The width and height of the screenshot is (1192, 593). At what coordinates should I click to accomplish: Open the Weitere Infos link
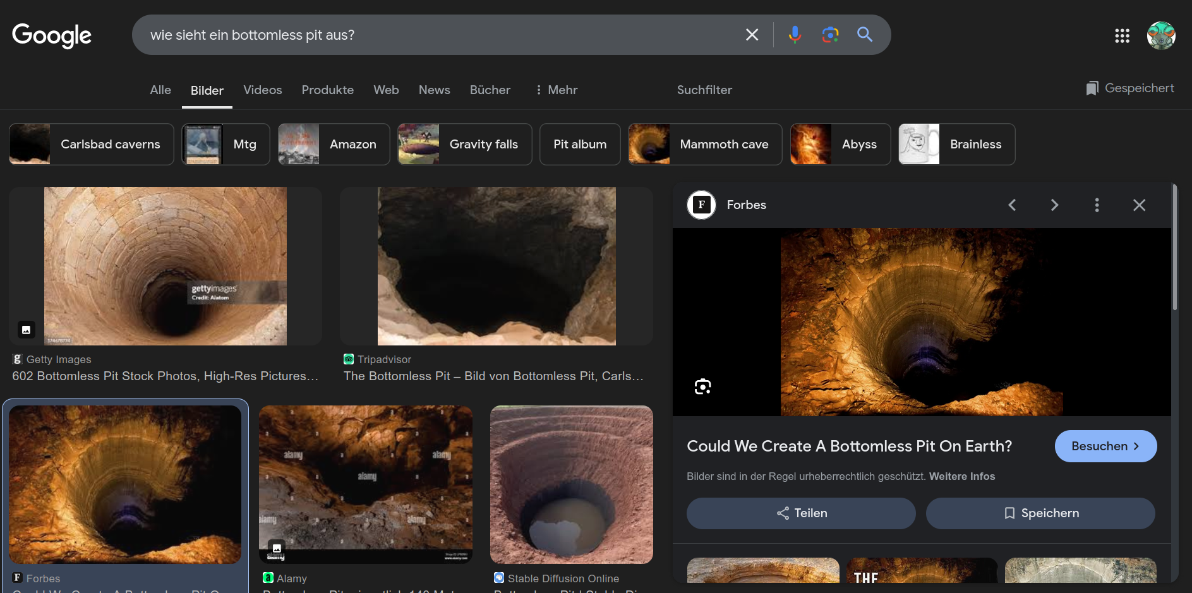click(x=961, y=477)
